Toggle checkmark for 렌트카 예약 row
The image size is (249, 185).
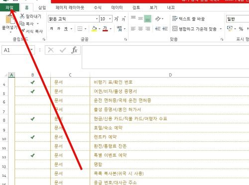[32, 137]
